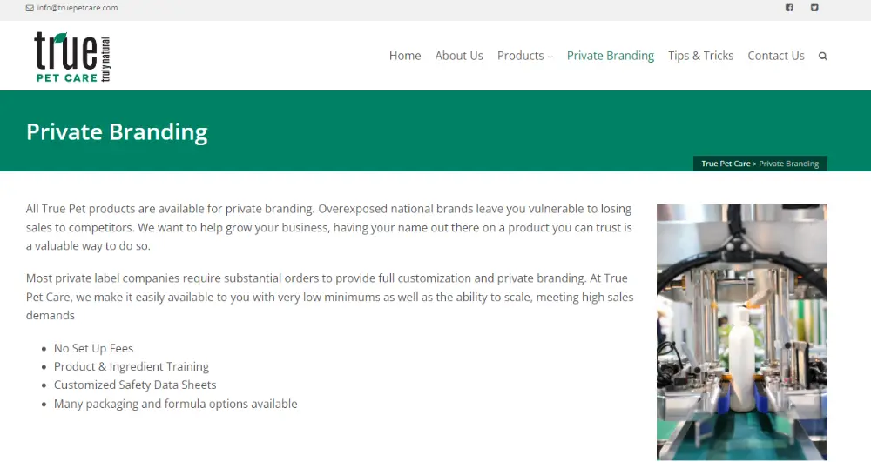The image size is (871, 462).
Task: Click 'Product & Ingredient Training' bullet
Action: click(132, 366)
